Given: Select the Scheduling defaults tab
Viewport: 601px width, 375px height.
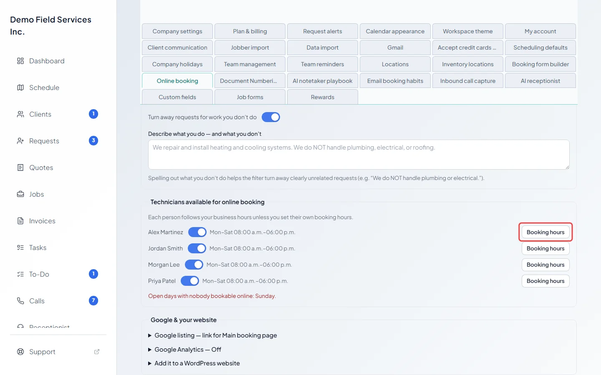Looking at the screenshot, I should pyautogui.click(x=540, y=47).
